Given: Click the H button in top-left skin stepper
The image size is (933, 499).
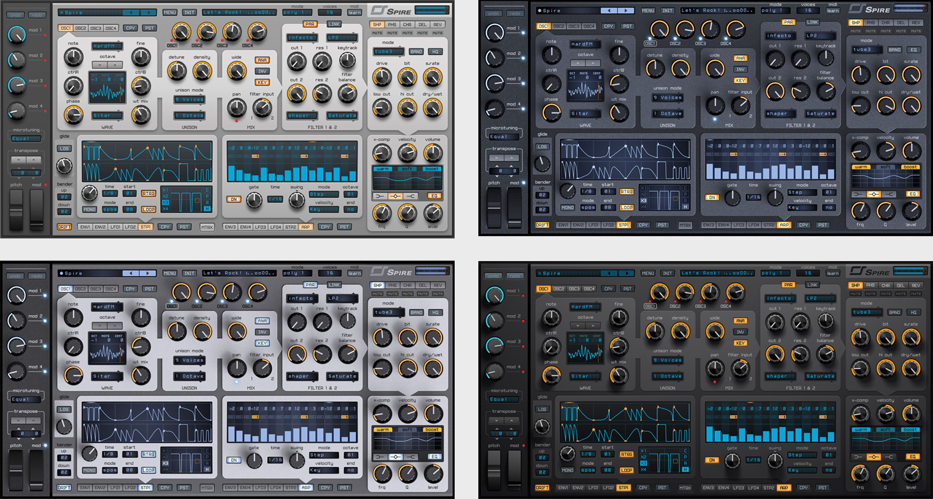Looking at the screenshot, I should pyautogui.click(x=207, y=208).
